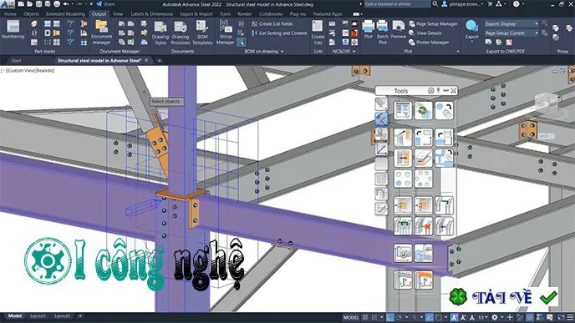This screenshot has height=323, width=575.
Task: Click the circular bolt pattern icon in Tools palette
Action: (423, 179)
